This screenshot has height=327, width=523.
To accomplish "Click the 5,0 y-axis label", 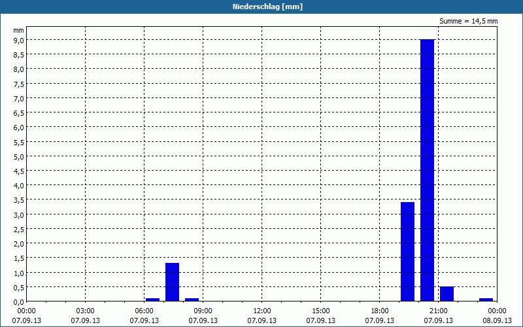I will pyautogui.click(x=18, y=156).
